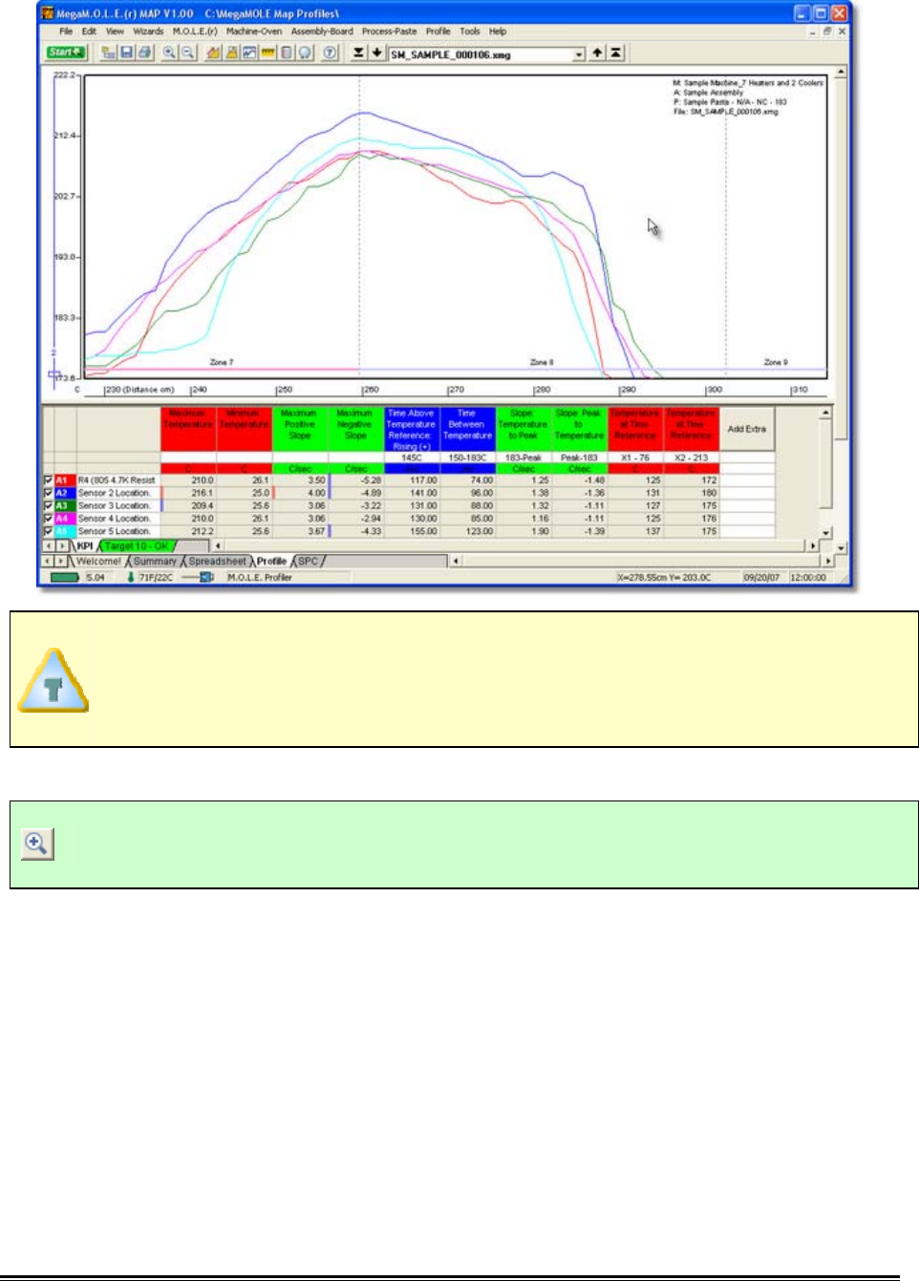Open the Assembly-Board menu
The image size is (919, 1281).
[322, 32]
